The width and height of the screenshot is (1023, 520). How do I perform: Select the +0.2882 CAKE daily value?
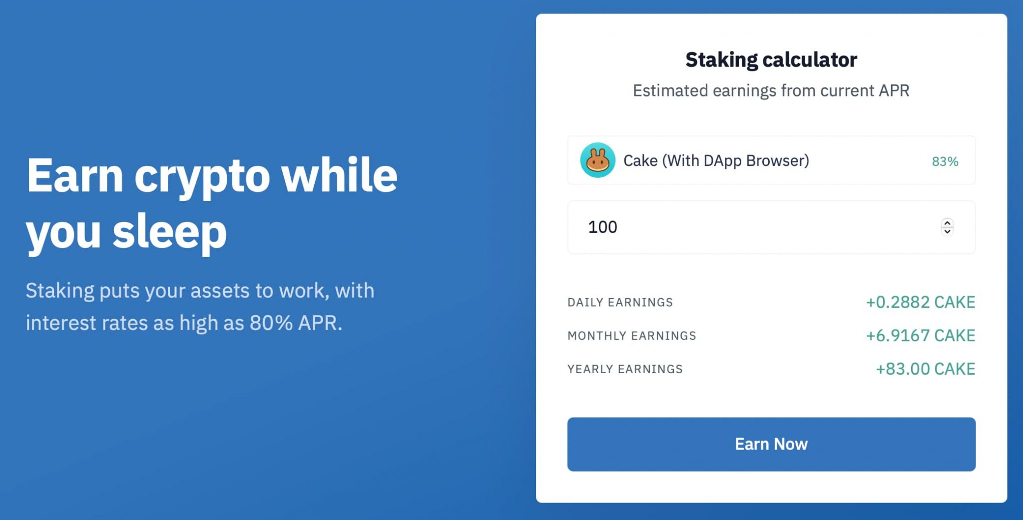[920, 302]
